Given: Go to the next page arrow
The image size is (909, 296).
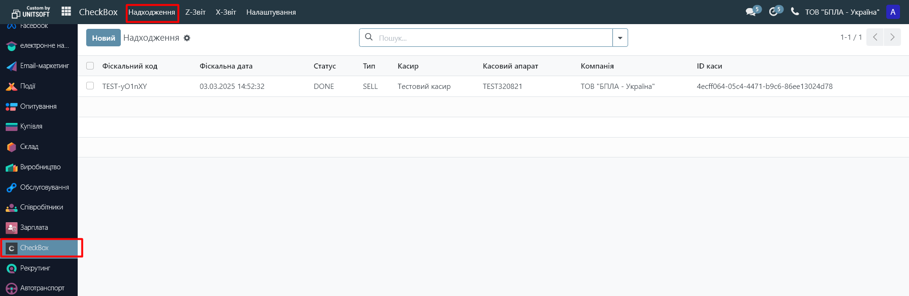Looking at the screenshot, I should pos(892,37).
